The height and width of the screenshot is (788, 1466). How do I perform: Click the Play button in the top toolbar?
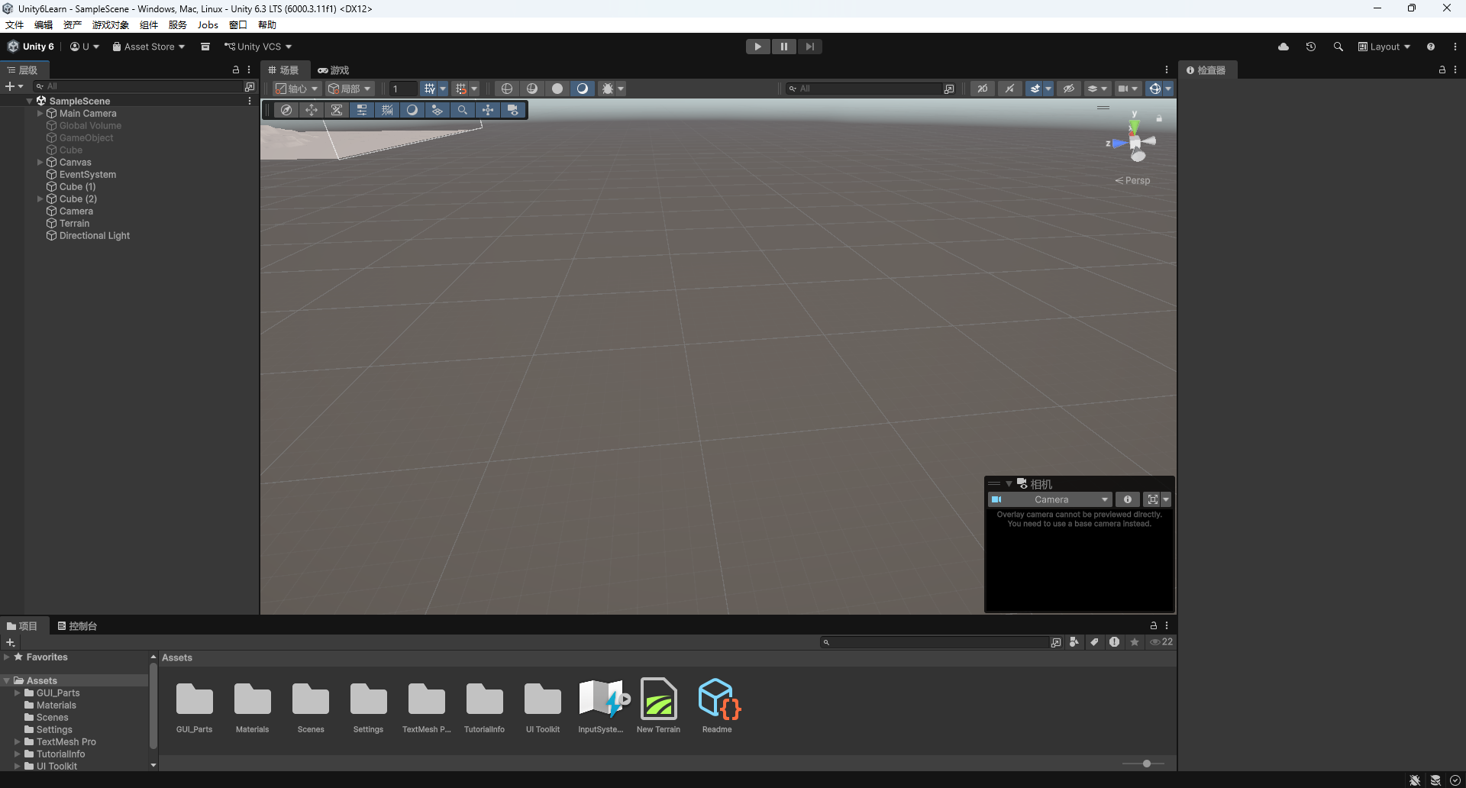(757, 47)
